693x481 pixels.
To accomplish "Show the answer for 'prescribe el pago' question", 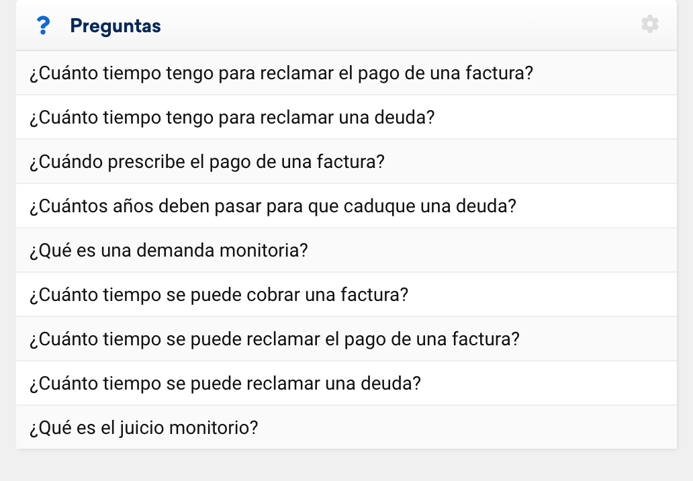I will 470,161.
